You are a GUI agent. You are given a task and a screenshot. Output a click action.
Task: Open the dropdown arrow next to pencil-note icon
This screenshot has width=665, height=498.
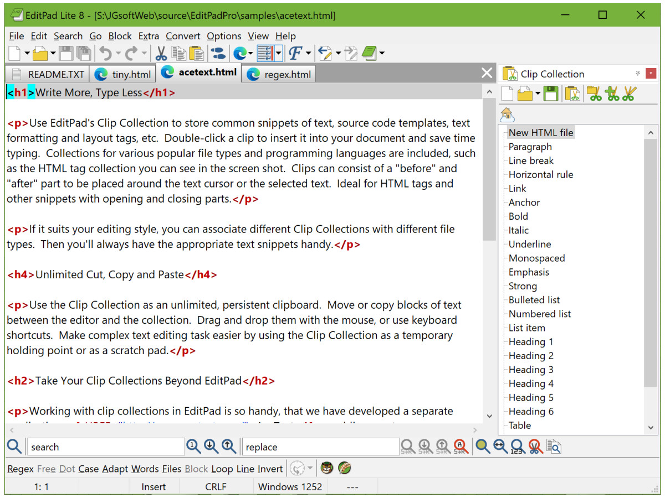[338, 54]
